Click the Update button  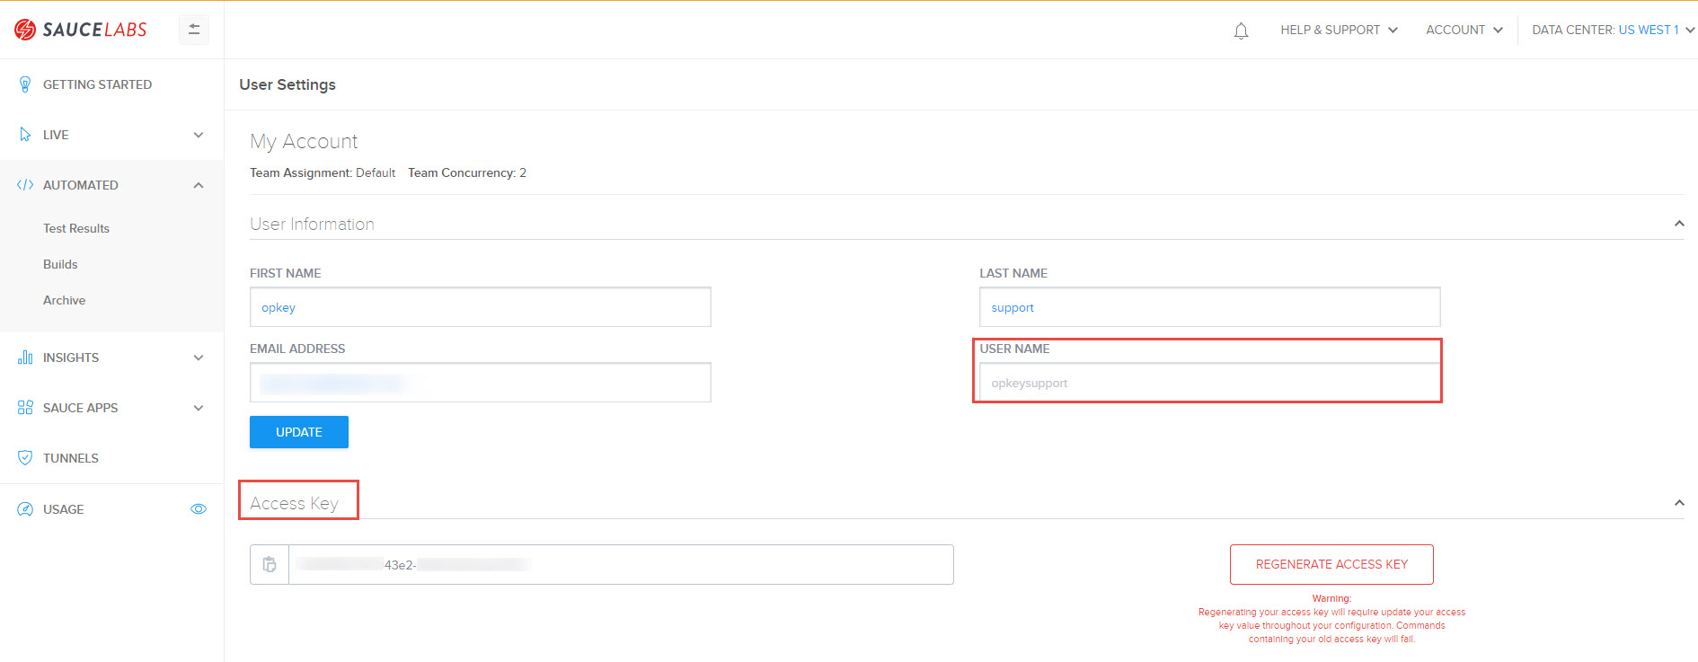(x=299, y=432)
